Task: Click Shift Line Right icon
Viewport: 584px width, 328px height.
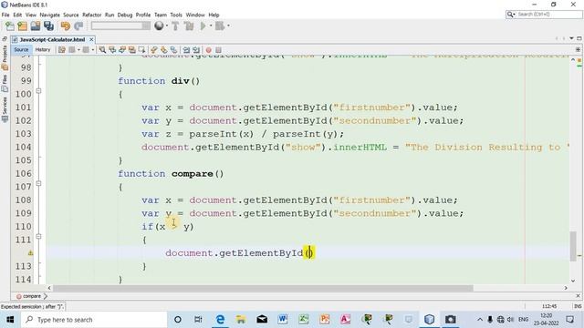Action: point(196,50)
